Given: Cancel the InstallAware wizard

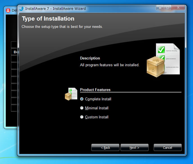Looking at the screenshot, I should [168, 148].
